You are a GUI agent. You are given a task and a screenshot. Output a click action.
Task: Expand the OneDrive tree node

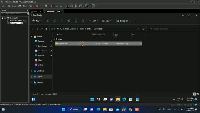pos(32,71)
